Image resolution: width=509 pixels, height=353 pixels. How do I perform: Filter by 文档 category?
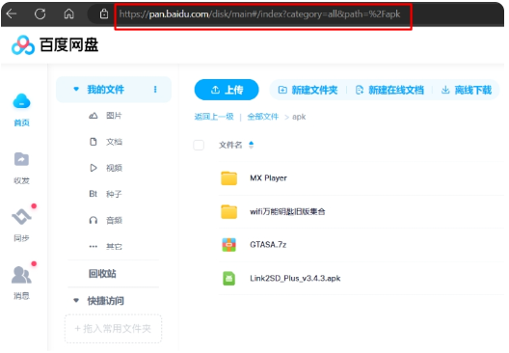114,142
